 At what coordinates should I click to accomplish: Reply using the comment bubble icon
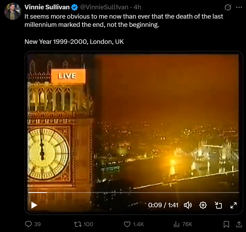[28, 224]
